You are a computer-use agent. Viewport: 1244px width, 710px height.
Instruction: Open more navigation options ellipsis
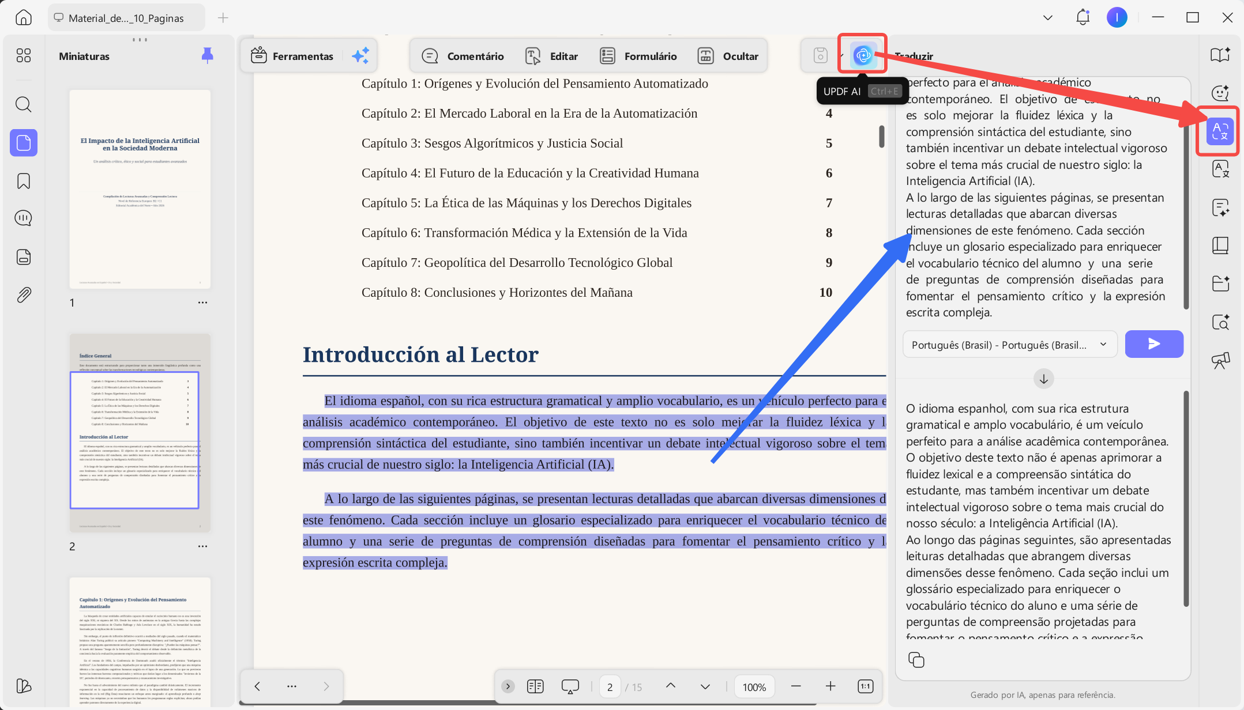tap(292, 686)
